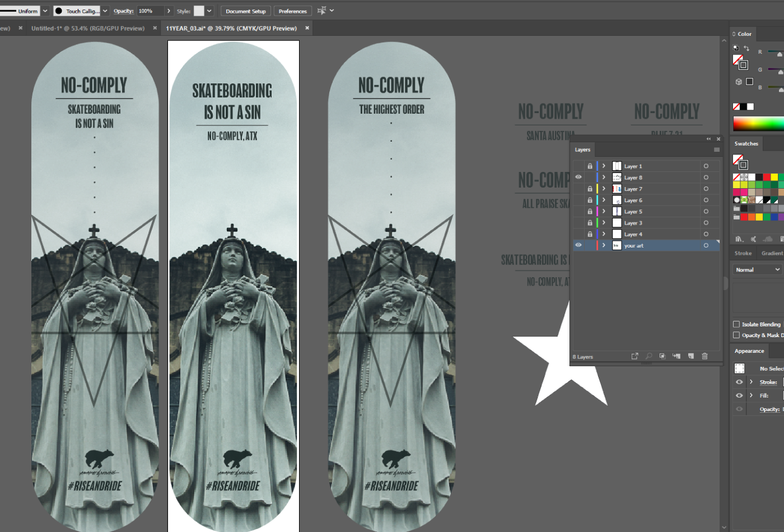This screenshot has width=784, height=532.
Task: Open the Normal blending mode dropdown
Action: (757, 269)
